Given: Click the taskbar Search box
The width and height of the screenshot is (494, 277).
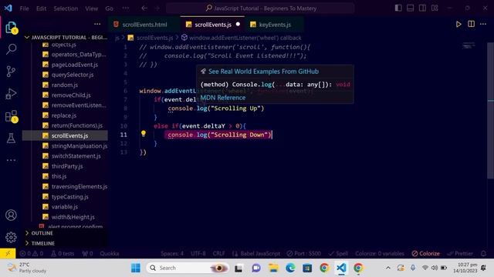Looking at the screenshot, I should [x=188, y=268].
